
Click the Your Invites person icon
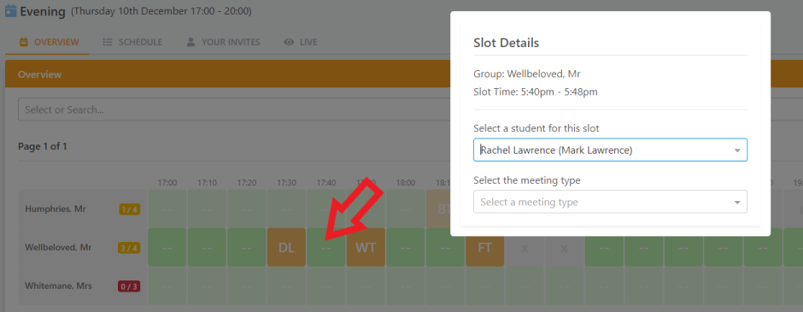tap(191, 42)
